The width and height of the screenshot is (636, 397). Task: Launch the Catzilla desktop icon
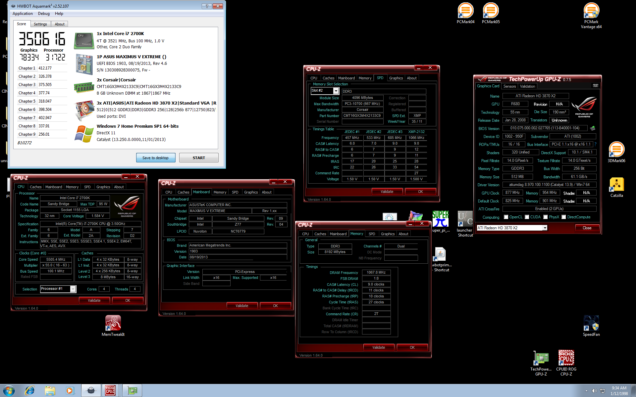click(616, 187)
